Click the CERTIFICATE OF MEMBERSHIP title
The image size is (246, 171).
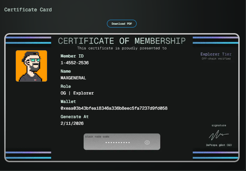pyautogui.click(x=122, y=41)
